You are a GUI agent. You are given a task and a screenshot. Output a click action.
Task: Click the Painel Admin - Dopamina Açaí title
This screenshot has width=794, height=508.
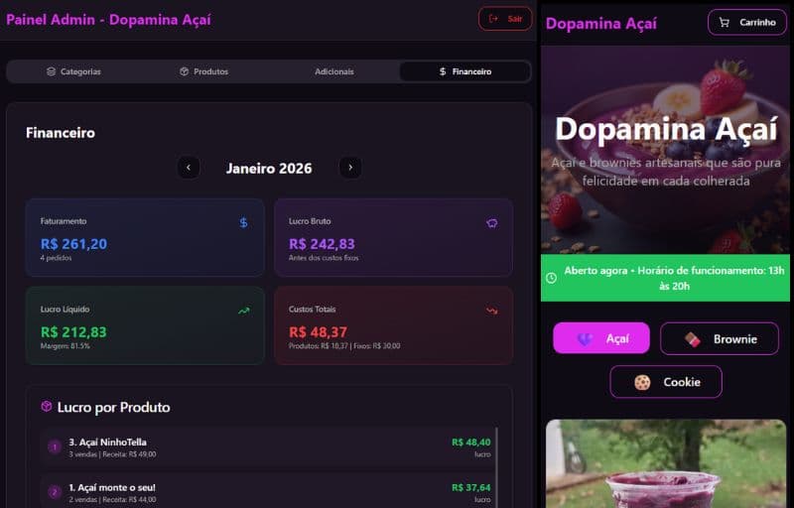point(108,20)
